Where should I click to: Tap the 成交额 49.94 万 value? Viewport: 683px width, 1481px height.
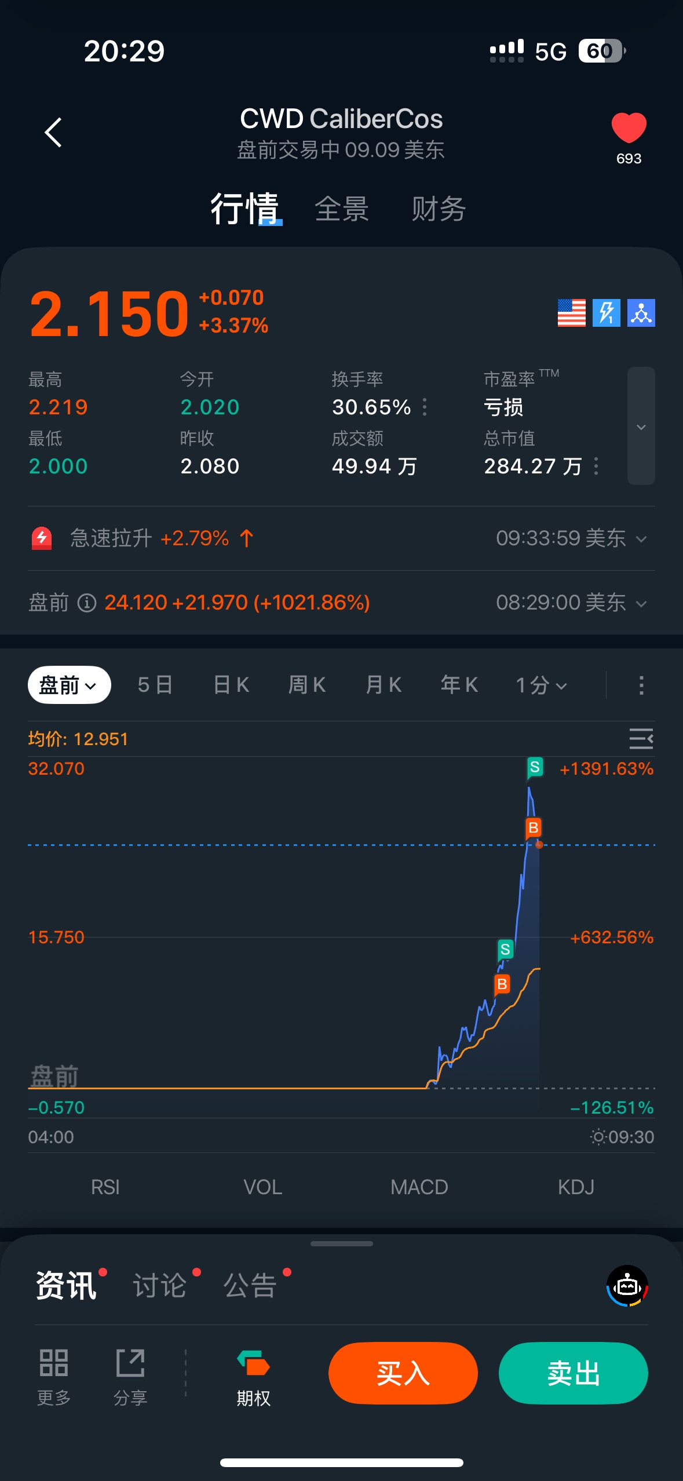374,466
